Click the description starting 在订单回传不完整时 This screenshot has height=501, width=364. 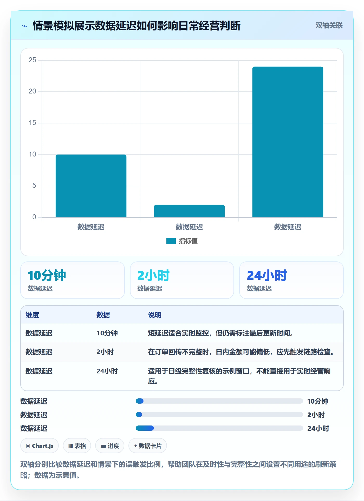[241, 352]
